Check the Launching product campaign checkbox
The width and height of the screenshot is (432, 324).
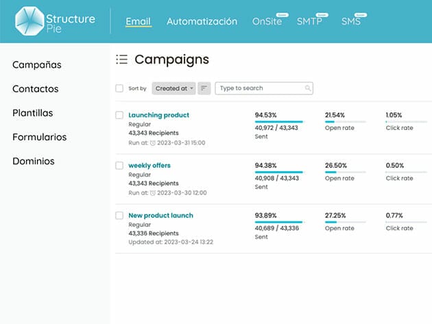click(x=119, y=115)
